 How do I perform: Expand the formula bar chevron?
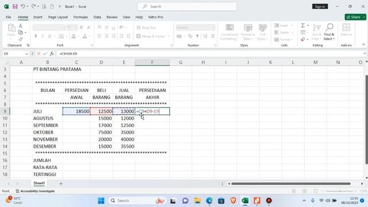tap(365, 53)
